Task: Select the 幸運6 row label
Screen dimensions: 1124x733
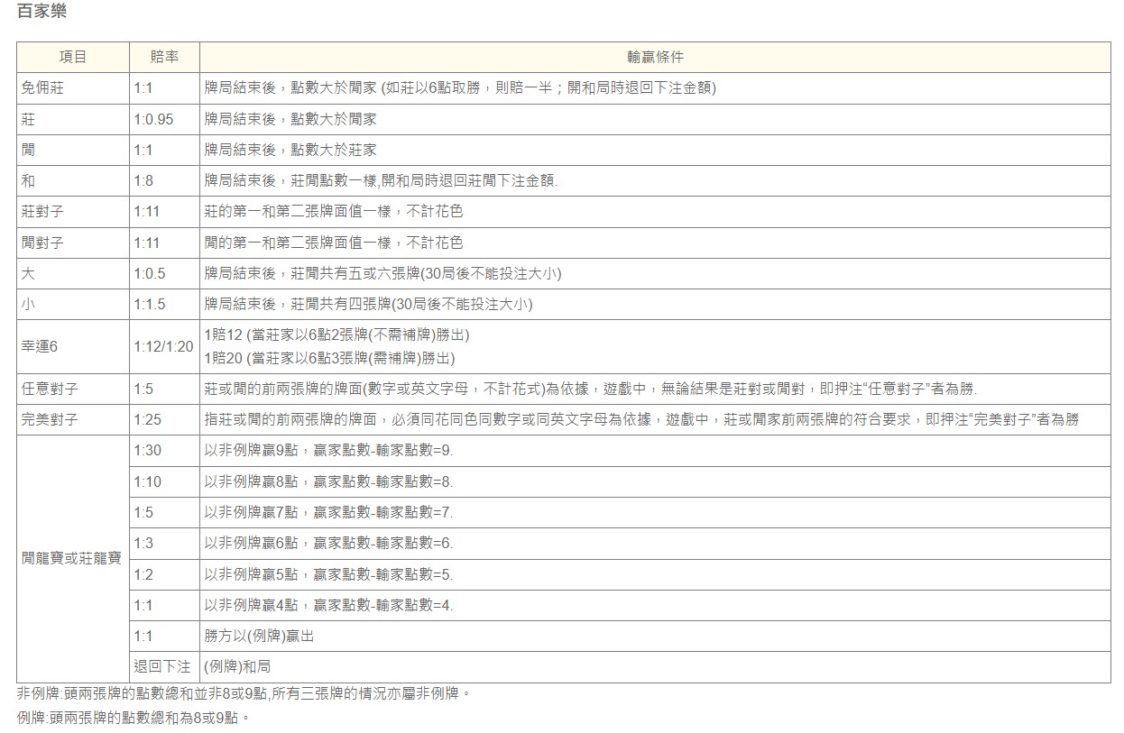Action: tap(40, 346)
